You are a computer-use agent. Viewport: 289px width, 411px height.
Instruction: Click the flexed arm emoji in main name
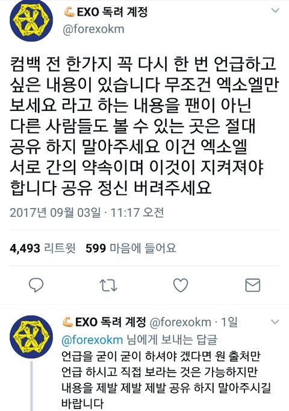[69, 12]
